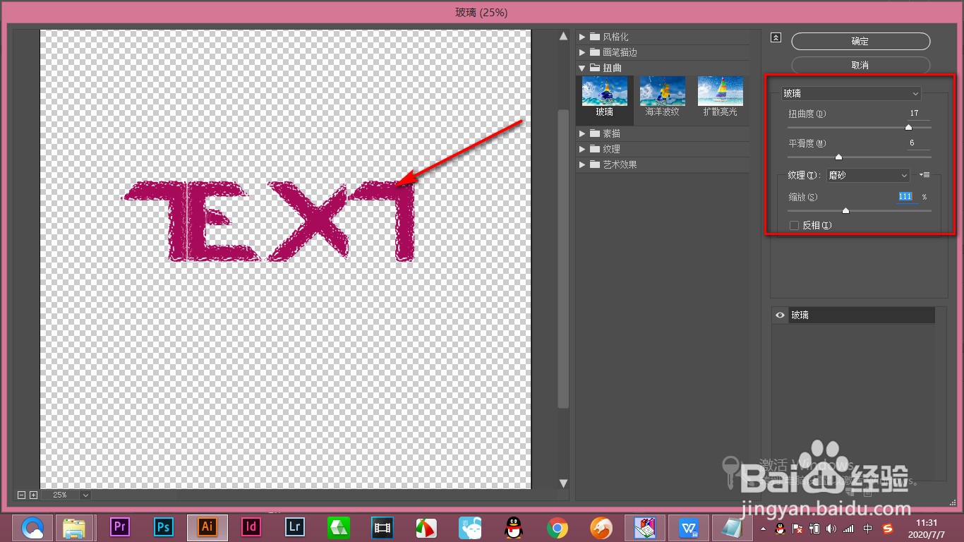Click the 平滑度 smoothness slider handle
The image size is (964, 542).
(838, 157)
